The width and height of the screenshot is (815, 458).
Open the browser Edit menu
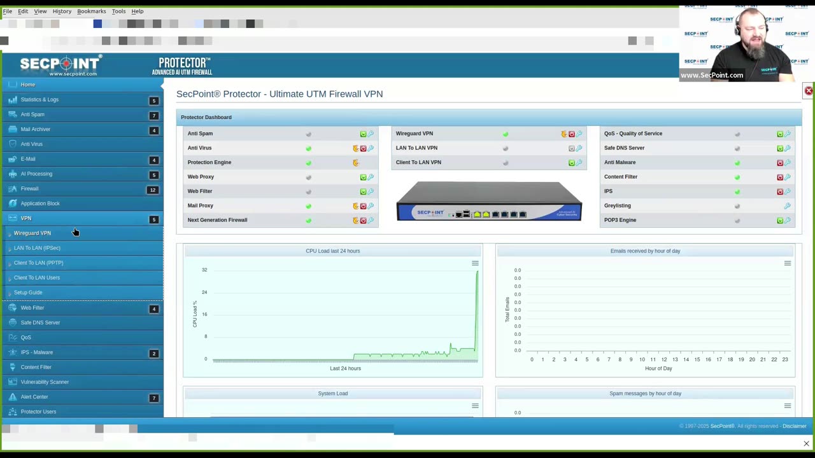[x=23, y=11]
